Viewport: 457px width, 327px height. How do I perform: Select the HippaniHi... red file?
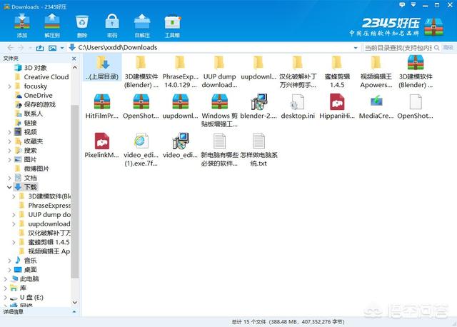coord(337,106)
